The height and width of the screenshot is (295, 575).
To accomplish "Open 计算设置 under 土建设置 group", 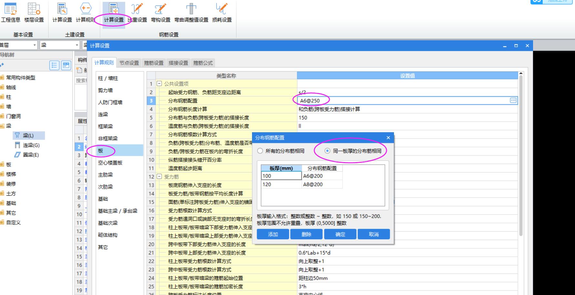I will tap(62, 13).
